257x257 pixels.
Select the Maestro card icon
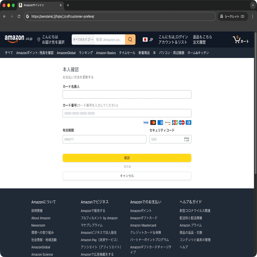pyautogui.click(x=181, y=122)
